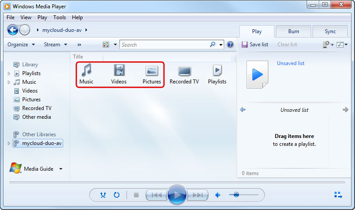
Task: Switch to the Burn tab
Action: (x=294, y=31)
